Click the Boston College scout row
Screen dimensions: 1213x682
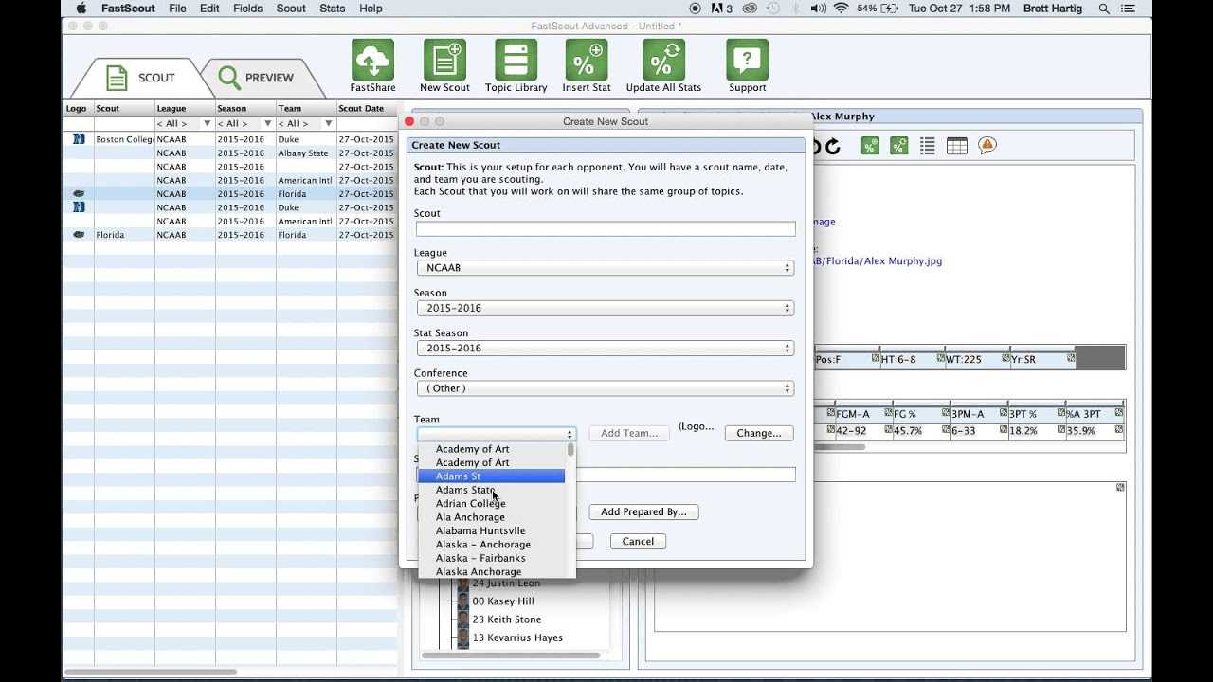pos(230,139)
